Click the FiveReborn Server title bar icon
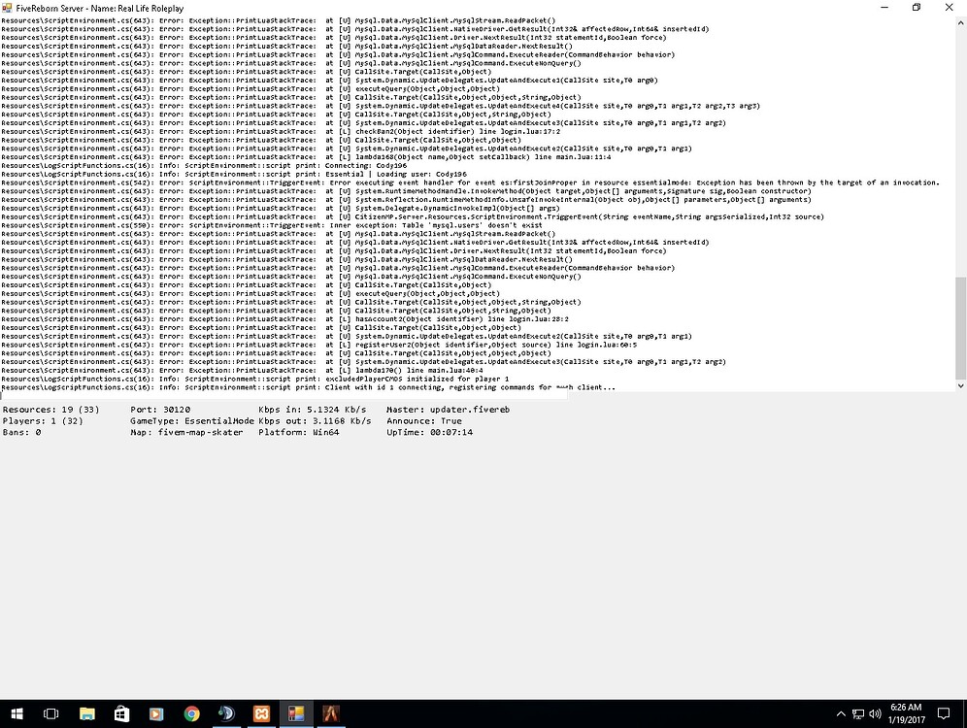 (7, 8)
